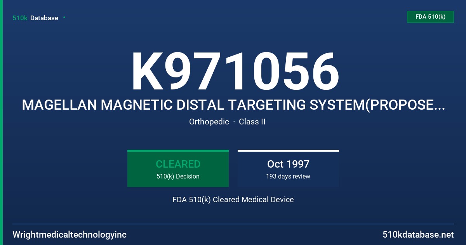Click the FDA 510(k) Cleared Medical Device caption
The image size is (466, 245).
233,199
